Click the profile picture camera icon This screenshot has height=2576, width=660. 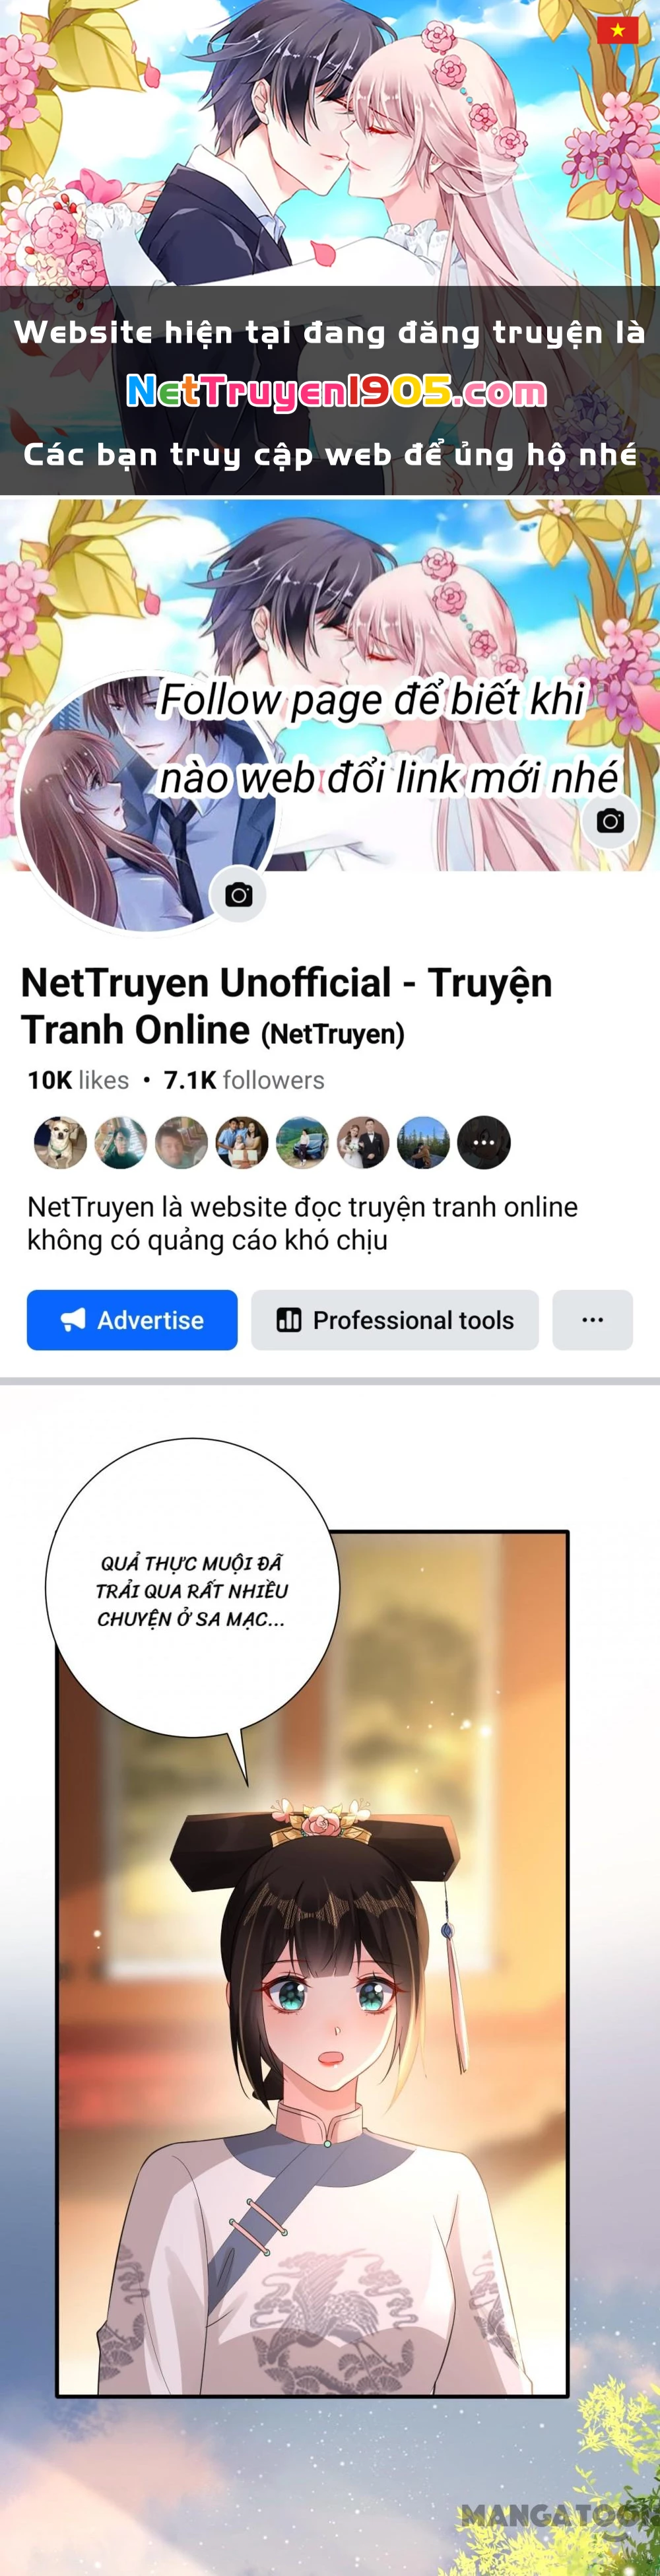[238, 895]
